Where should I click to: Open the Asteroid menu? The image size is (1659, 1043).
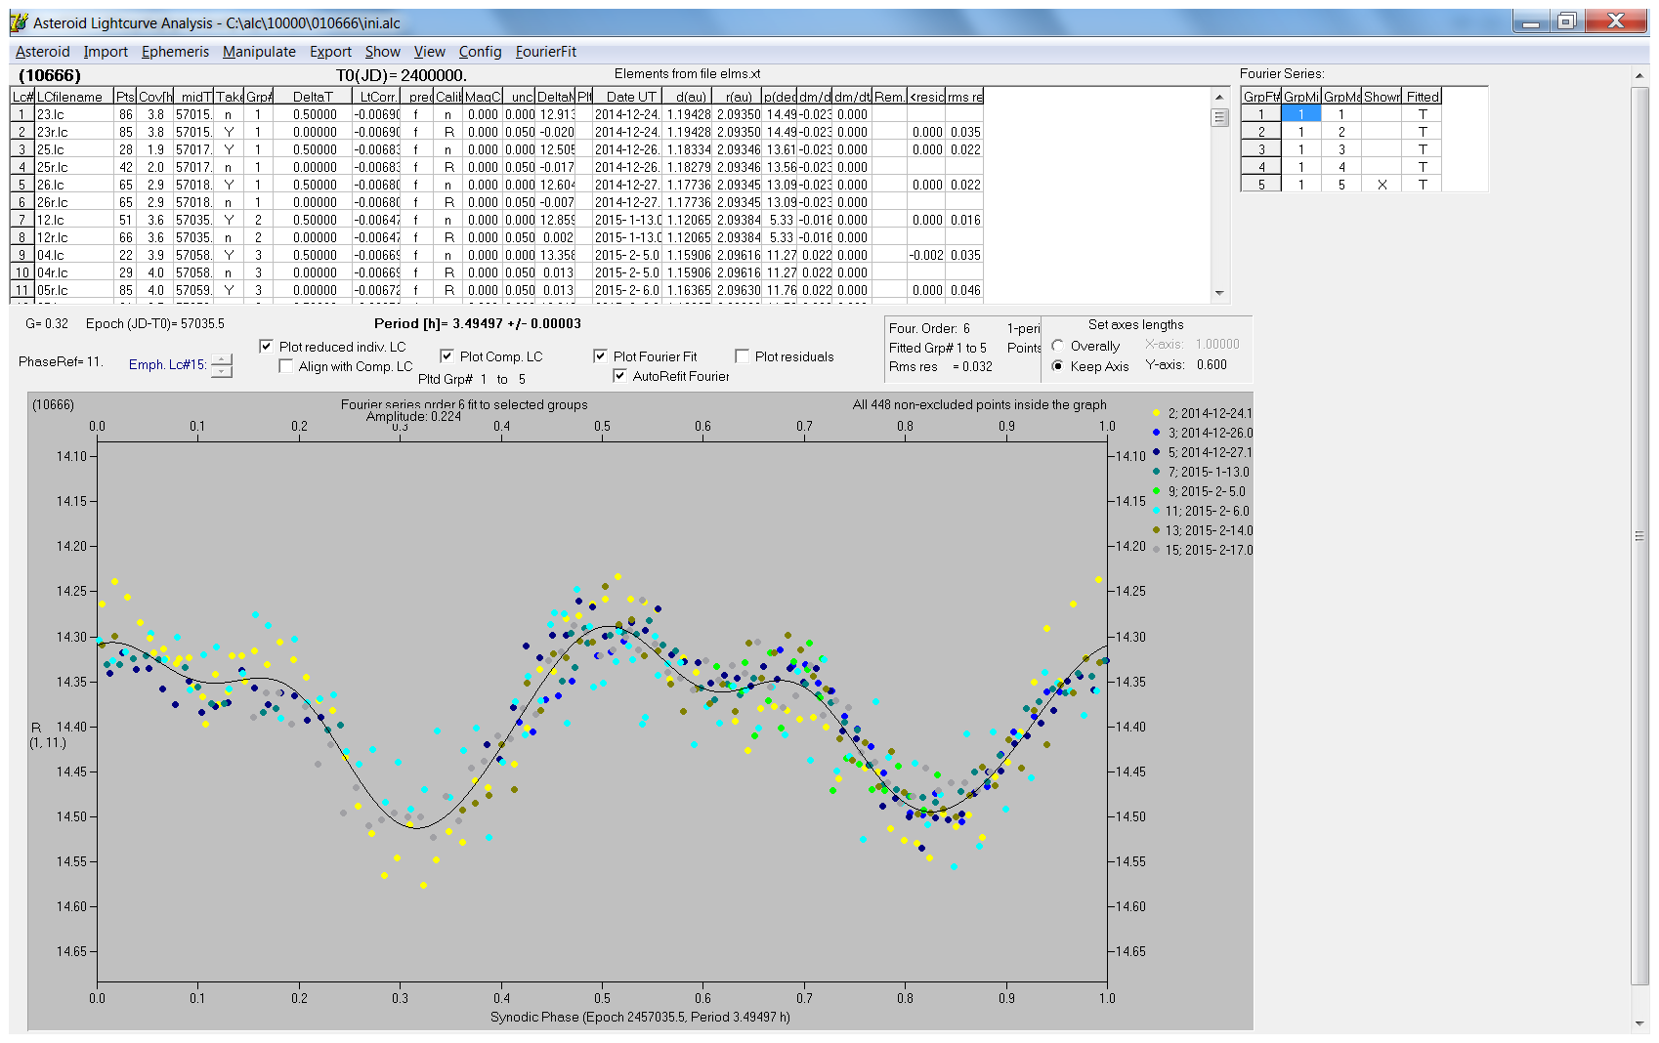43,52
